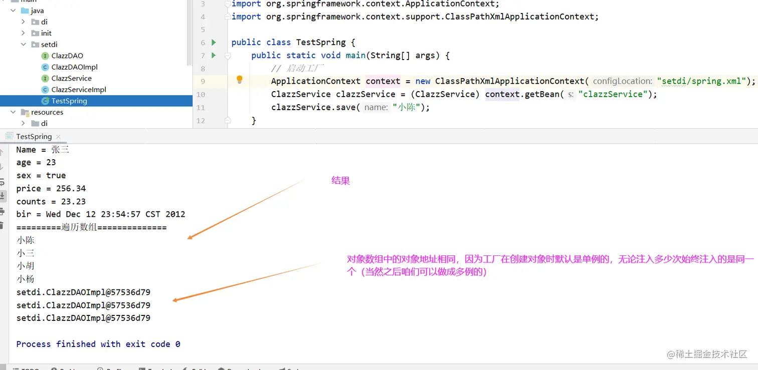Click the java source folder icon
Screen dimensions: 758x370
(25, 11)
